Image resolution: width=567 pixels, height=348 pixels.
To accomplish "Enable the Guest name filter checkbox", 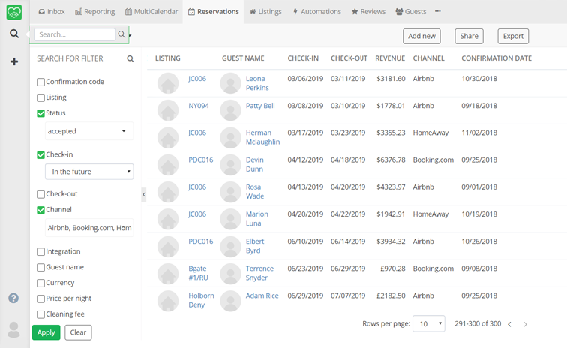I will (40, 267).
